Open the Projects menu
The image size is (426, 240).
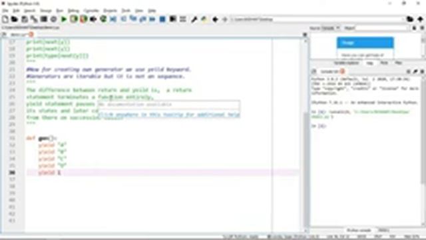pos(110,11)
